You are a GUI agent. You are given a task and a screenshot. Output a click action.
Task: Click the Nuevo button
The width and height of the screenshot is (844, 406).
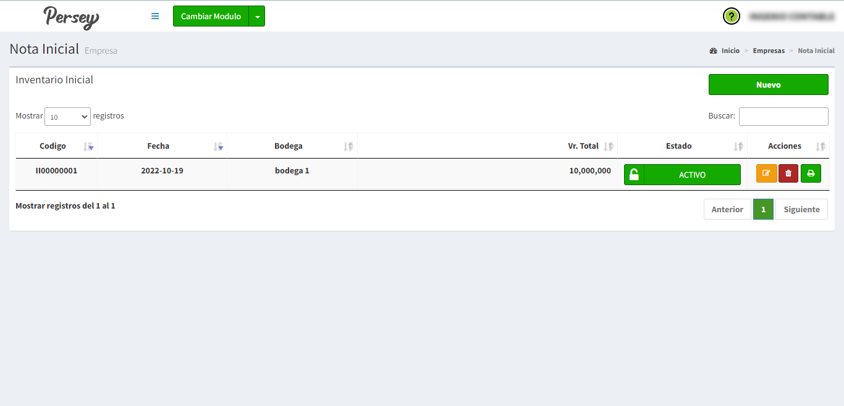click(x=768, y=85)
